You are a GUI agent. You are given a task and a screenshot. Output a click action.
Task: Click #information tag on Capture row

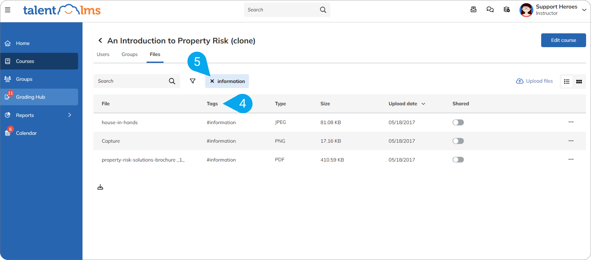click(221, 141)
